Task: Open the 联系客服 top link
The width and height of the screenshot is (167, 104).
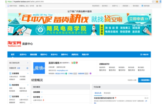Action: 136,6
